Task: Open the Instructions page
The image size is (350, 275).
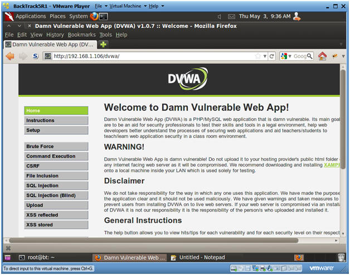Action: click(56, 120)
